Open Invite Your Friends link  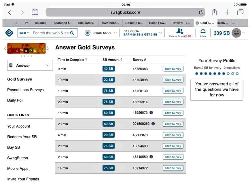coord(23,179)
